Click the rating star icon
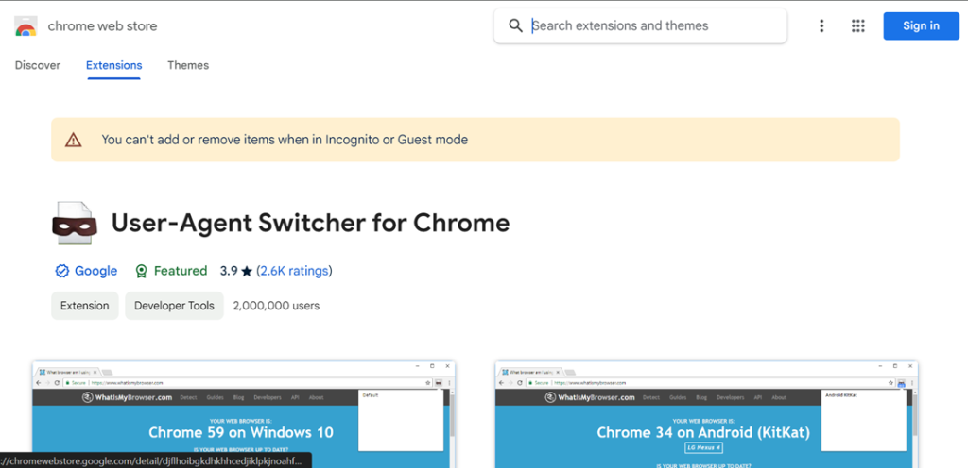This screenshot has width=968, height=468. pos(247,271)
